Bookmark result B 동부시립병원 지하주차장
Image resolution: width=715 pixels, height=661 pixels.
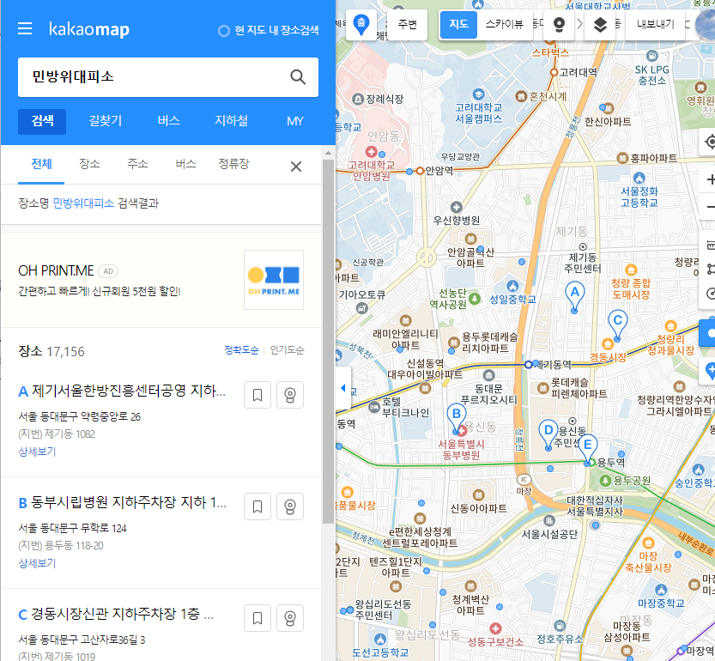[258, 506]
